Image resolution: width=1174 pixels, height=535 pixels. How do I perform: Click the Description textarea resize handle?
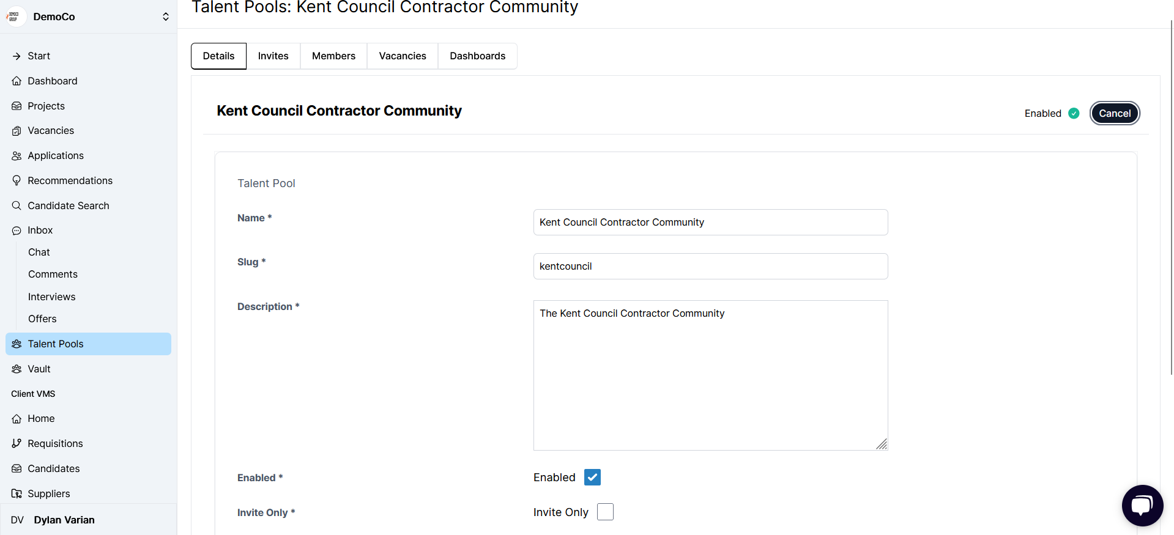882,445
